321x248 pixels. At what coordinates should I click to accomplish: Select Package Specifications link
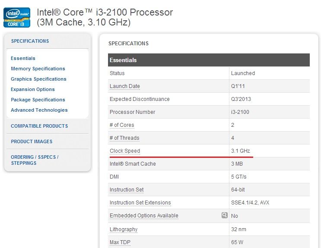(38, 100)
